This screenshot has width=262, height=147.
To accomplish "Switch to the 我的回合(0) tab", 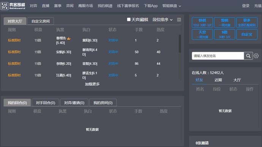I will pyautogui.click(x=17, y=103).
